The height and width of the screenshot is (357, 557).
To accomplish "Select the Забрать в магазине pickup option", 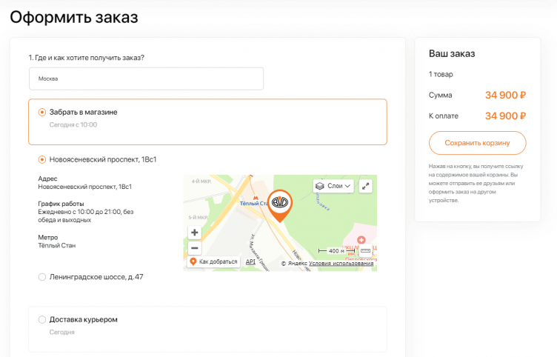I will click(42, 113).
